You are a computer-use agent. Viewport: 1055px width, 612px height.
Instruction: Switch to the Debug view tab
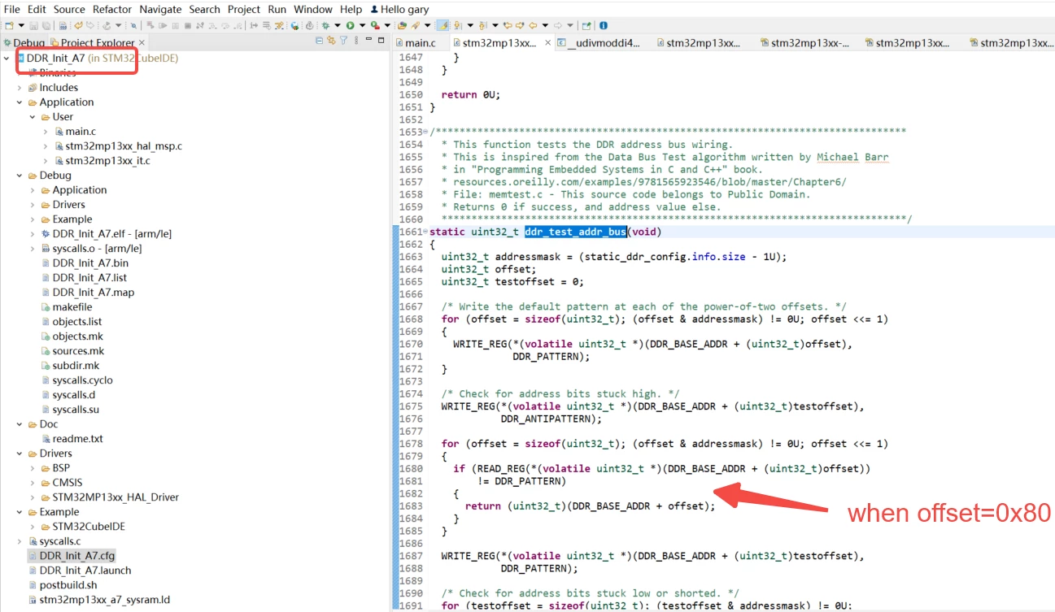point(24,42)
